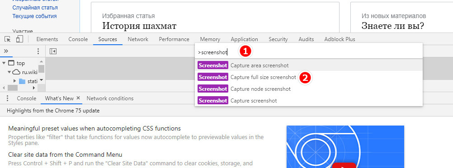Open the Текущие события link
This screenshot has height=168, width=453.
click(34, 16)
